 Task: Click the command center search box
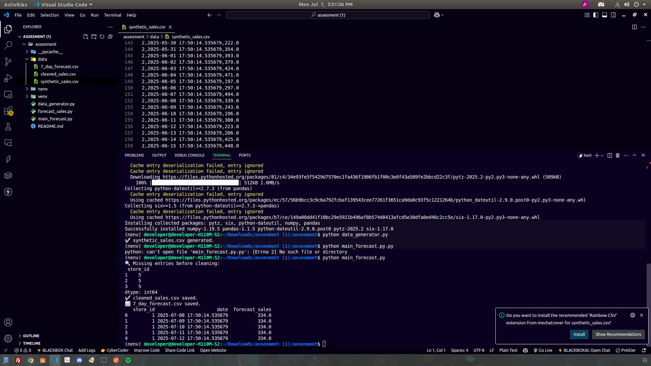pyautogui.click(x=328, y=15)
